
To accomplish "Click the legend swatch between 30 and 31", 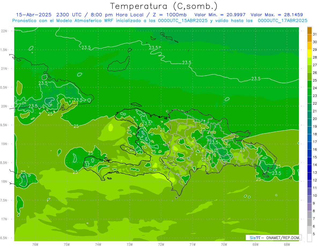I will pyautogui.click(x=309, y=38).
